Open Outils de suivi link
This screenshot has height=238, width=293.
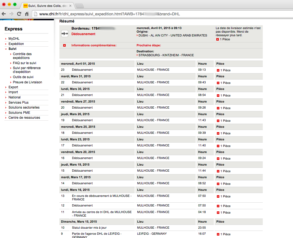tap(23, 77)
